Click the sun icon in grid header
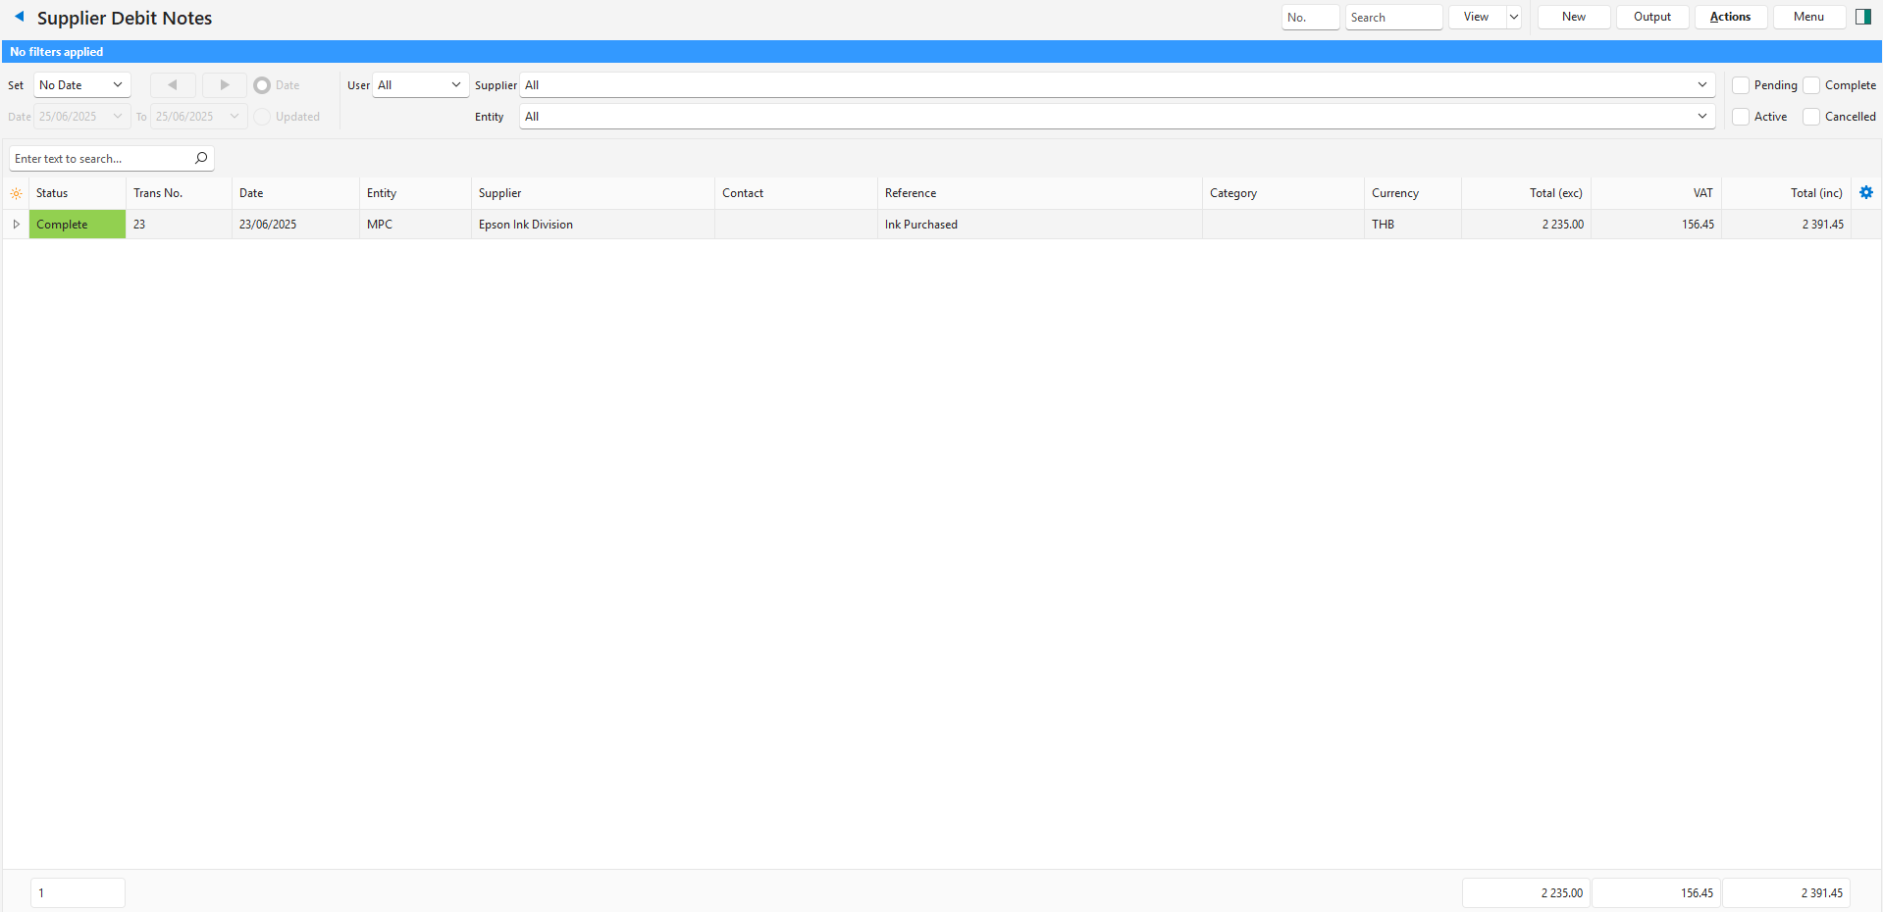Image resolution: width=1883 pixels, height=912 pixels. tap(16, 193)
